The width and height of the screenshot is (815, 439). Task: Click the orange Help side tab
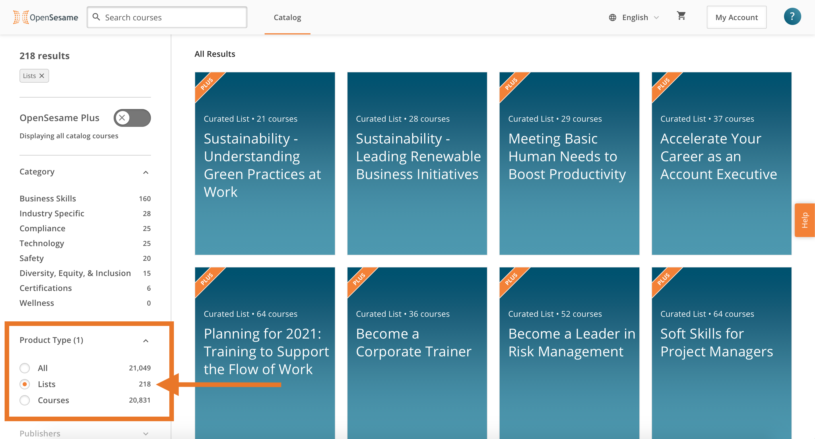(805, 220)
